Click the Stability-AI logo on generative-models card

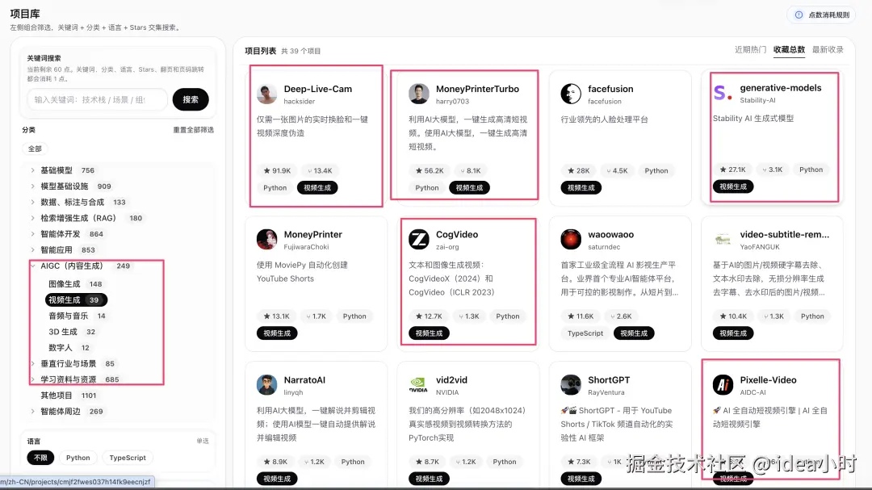click(723, 94)
